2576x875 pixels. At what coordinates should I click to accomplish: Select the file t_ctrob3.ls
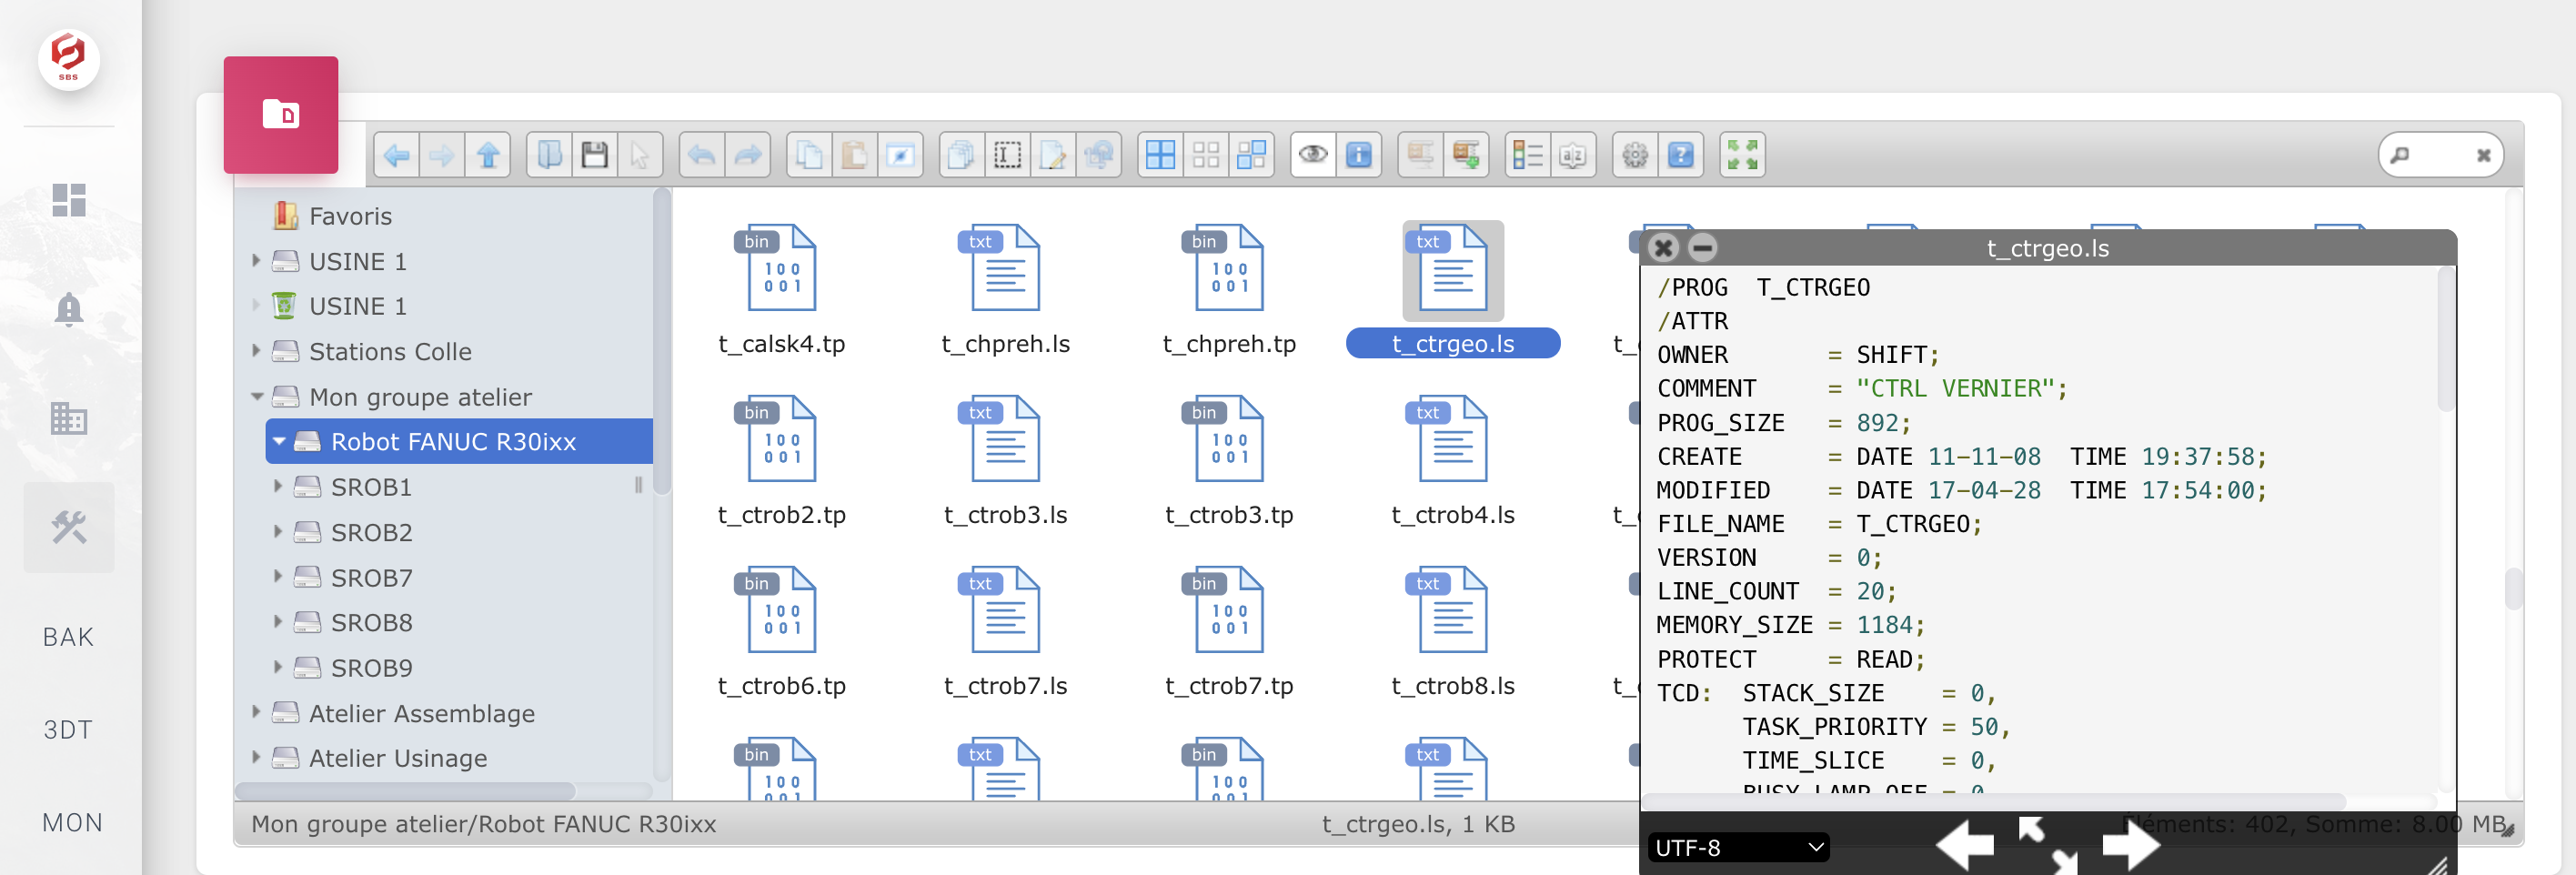(1005, 461)
